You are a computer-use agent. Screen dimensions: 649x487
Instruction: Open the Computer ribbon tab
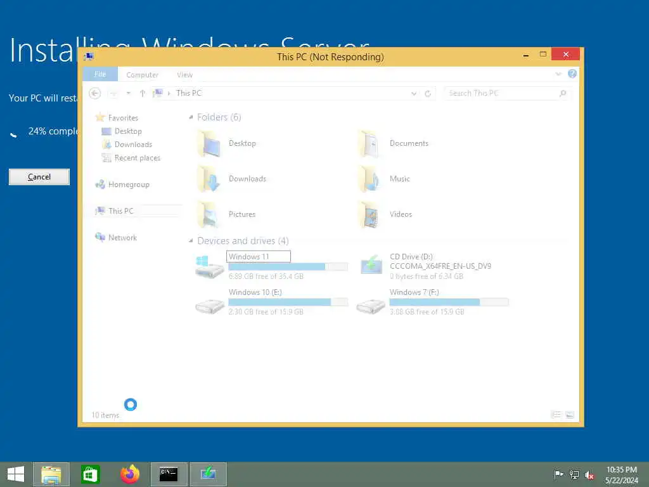click(x=142, y=75)
